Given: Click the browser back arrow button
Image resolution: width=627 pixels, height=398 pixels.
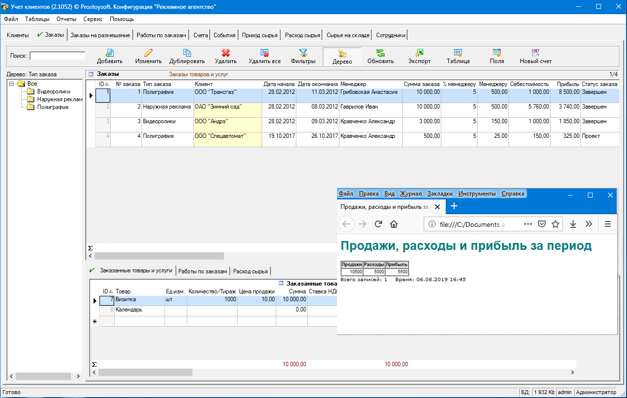Looking at the screenshot, I should coord(346,224).
